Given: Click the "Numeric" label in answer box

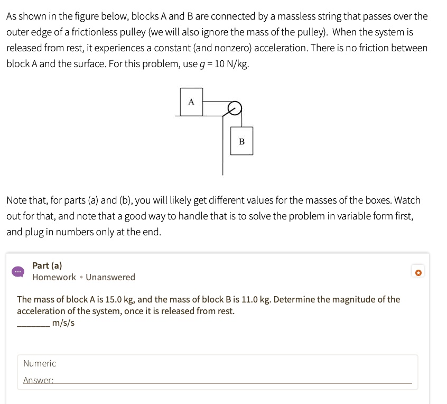Looking at the screenshot, I should click(x=40, y=363).
